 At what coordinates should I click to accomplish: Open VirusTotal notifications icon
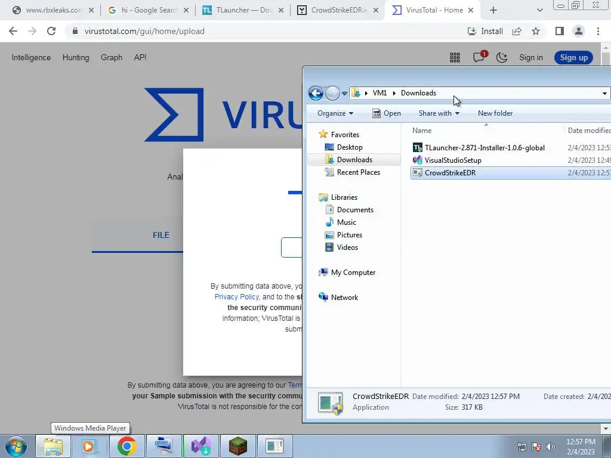pyautogui.click(x=479, y=57)
